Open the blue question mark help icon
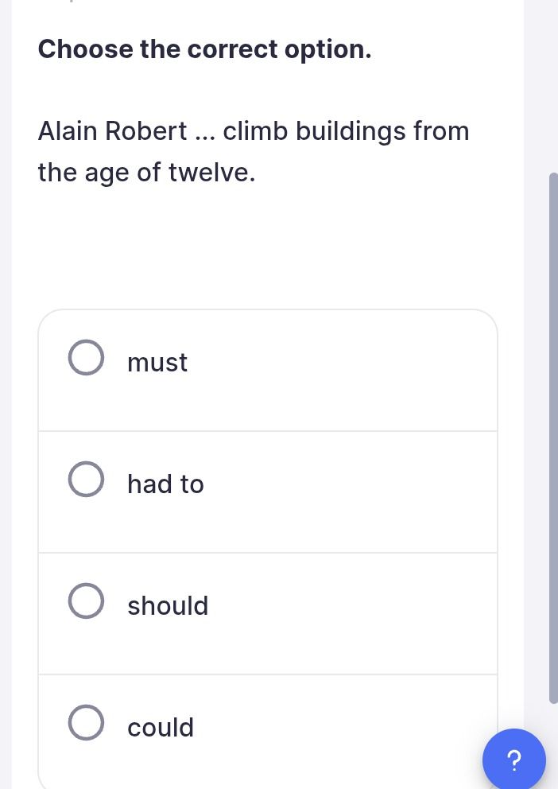This screenshot has width=558, height=789. coord(513,760)
